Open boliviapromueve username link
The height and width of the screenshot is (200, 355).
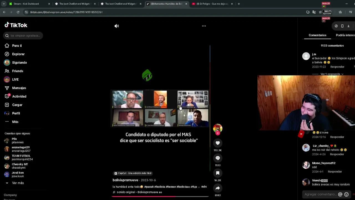(x=125, y=180)
